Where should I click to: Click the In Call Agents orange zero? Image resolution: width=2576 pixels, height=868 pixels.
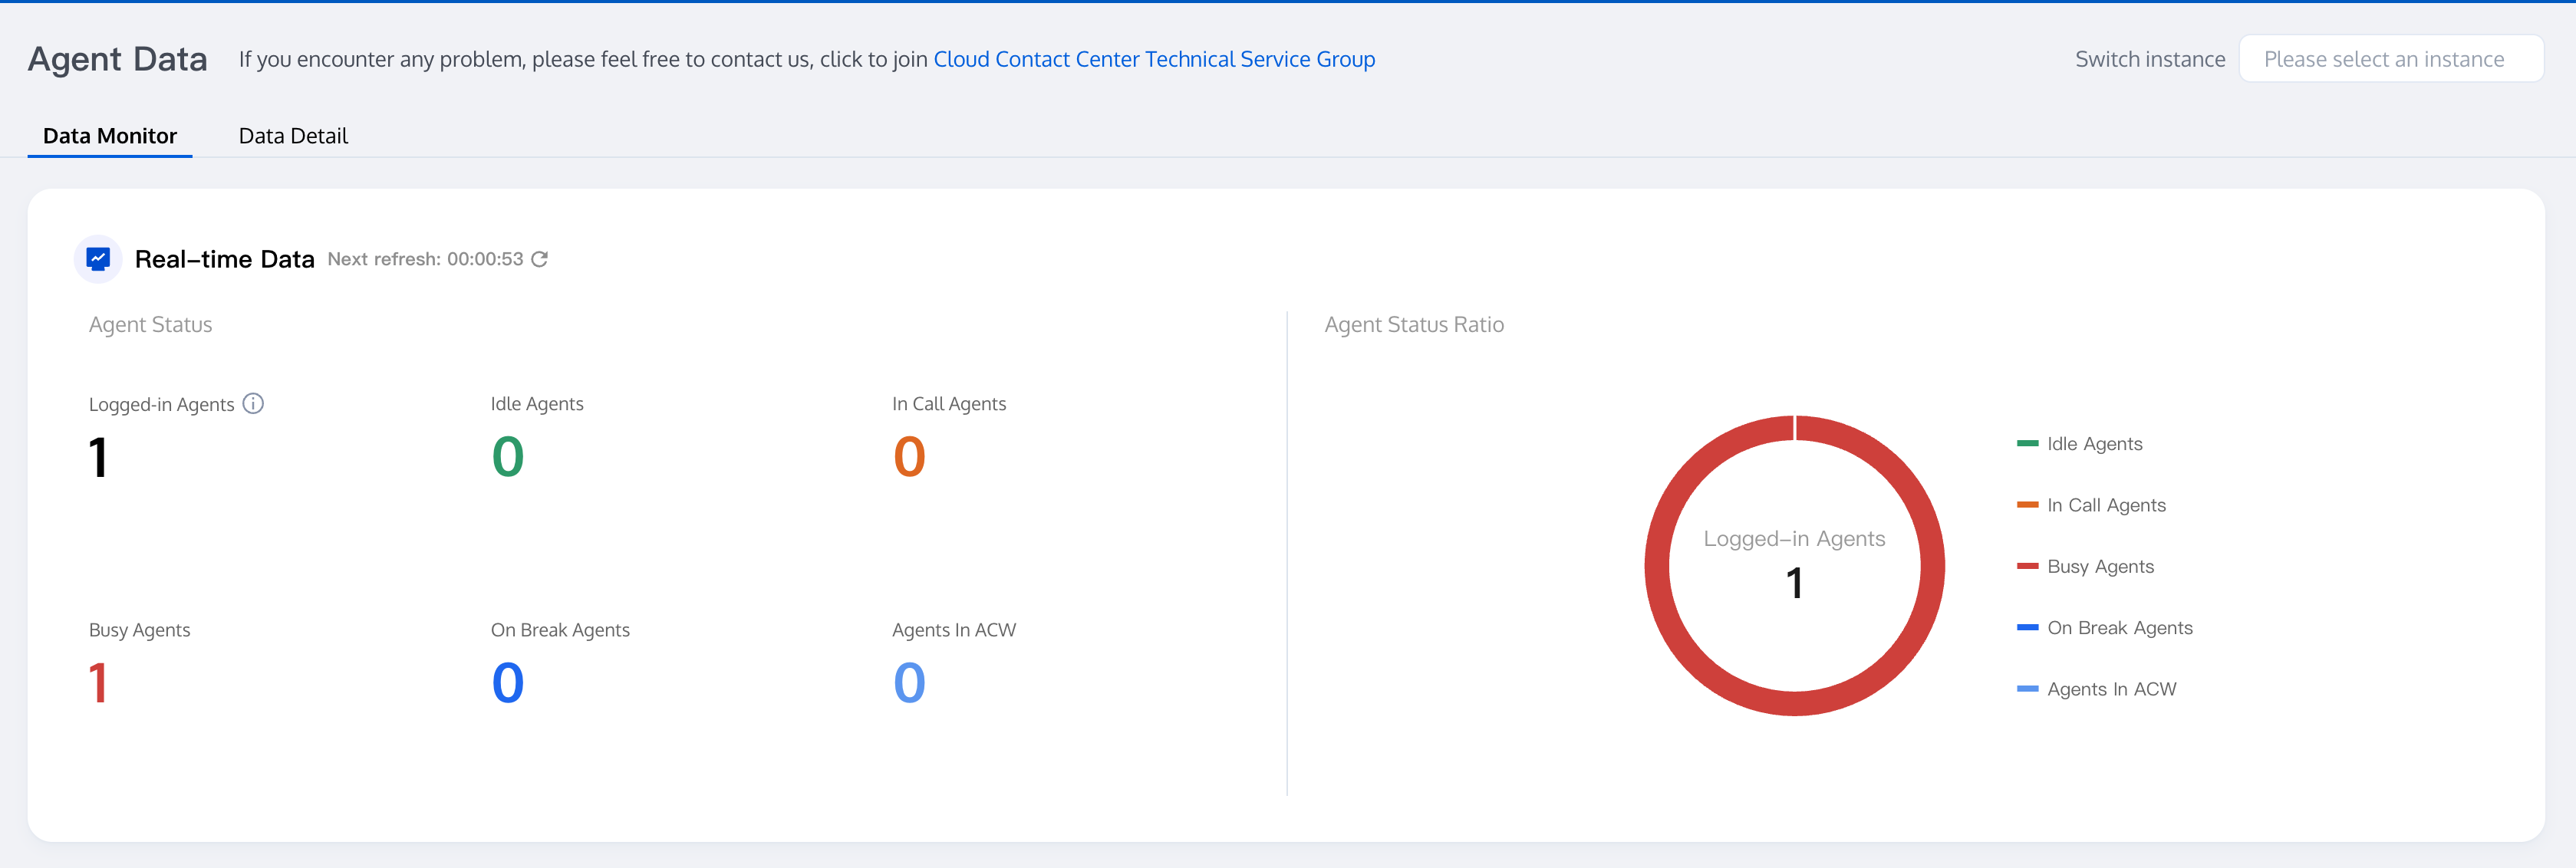[x=909, y=457]
